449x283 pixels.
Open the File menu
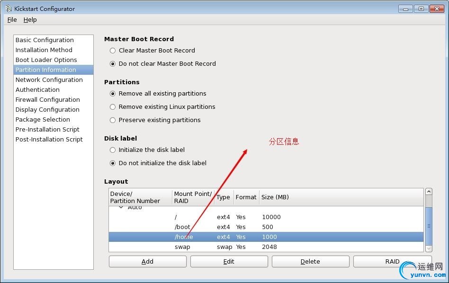[x=12, y=20]
